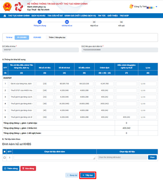Click the red Xóa dòng button
This screenshot has height=186, width=163.
coord(28,168)
